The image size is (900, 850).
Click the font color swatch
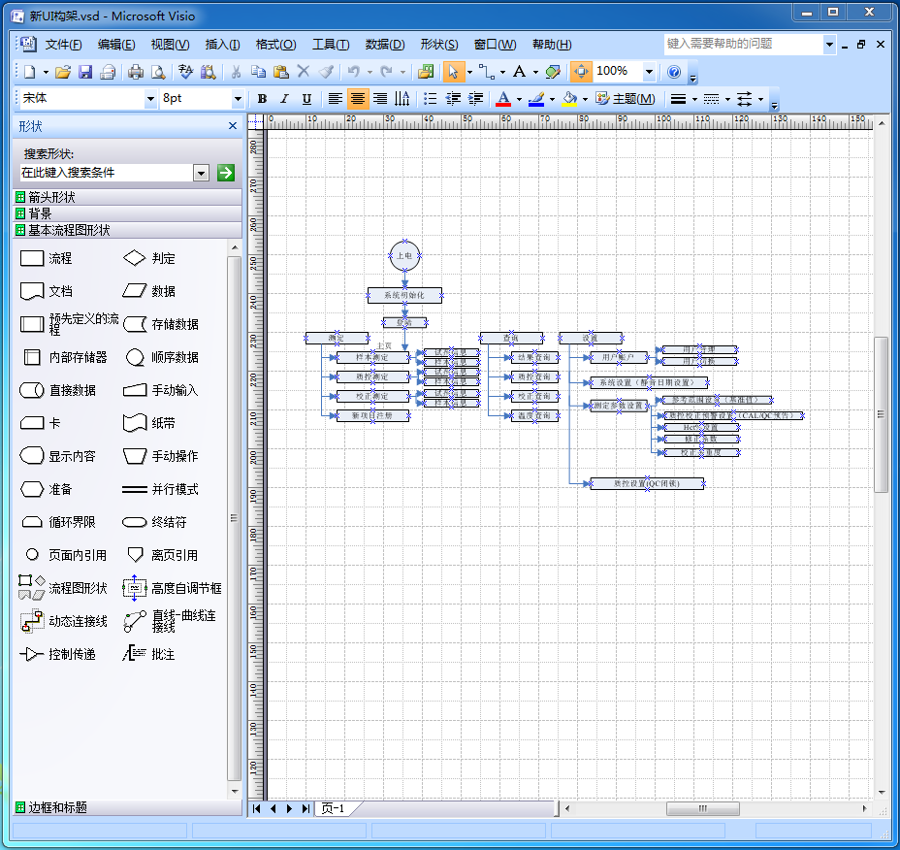(502, 99)
